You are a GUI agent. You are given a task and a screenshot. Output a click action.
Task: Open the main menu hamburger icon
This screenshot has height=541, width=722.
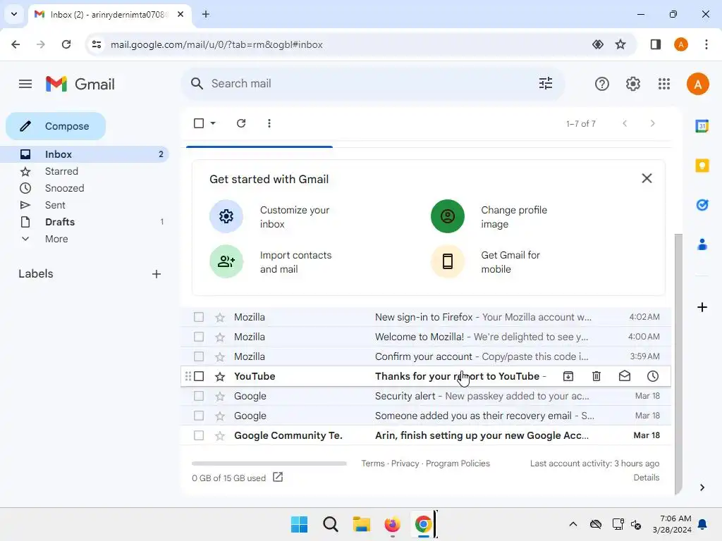25,84
